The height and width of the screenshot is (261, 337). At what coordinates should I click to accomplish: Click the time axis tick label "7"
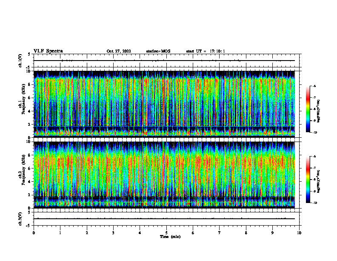[220, 233]
